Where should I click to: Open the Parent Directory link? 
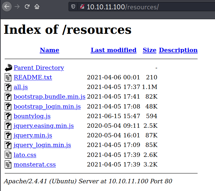pos(39,68)
